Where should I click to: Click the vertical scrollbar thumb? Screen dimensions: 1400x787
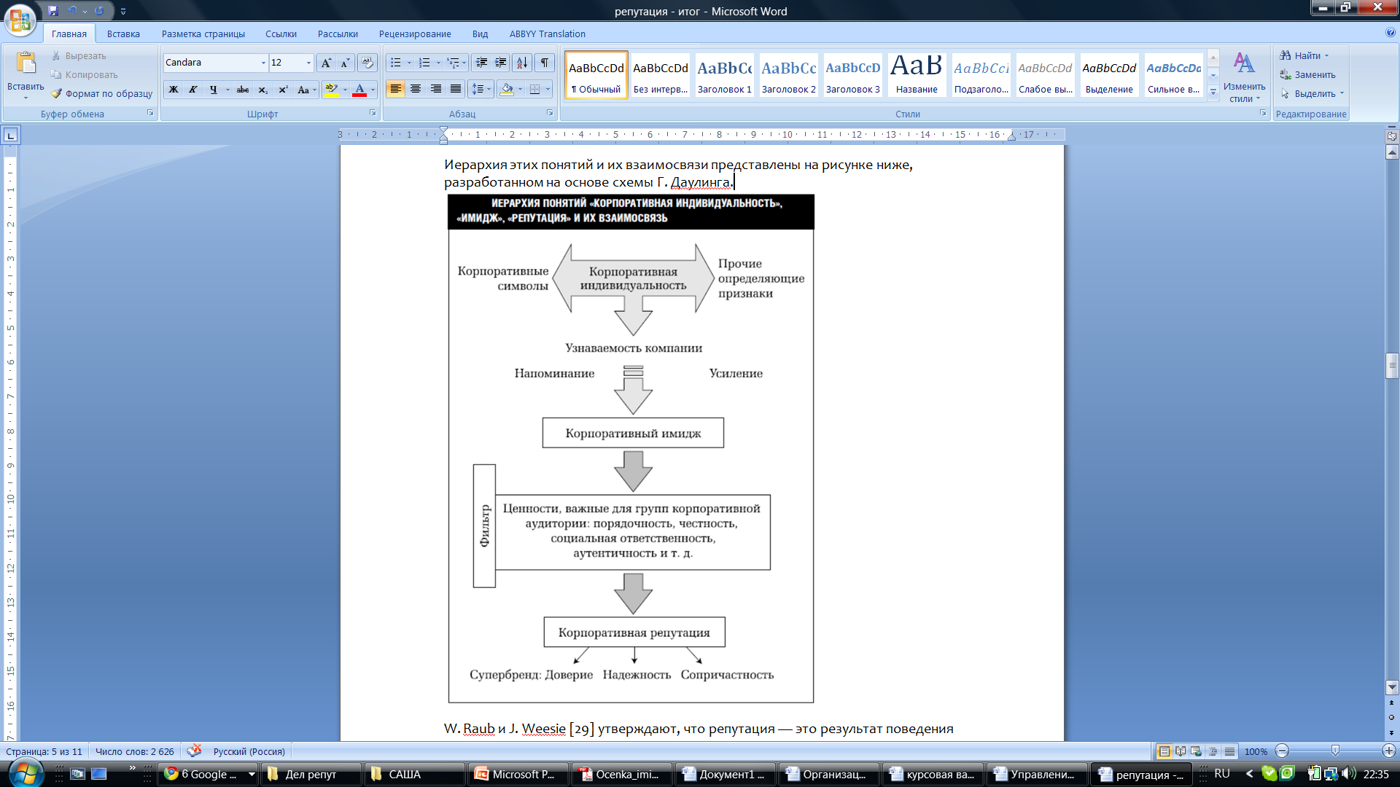click(1392, 366)
